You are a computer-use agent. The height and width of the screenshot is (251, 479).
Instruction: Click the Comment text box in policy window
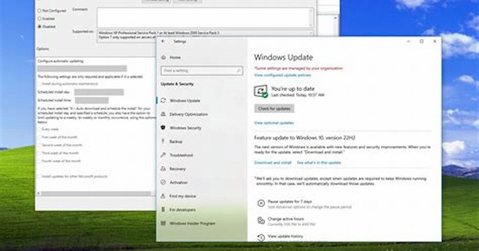click(205, 18)
